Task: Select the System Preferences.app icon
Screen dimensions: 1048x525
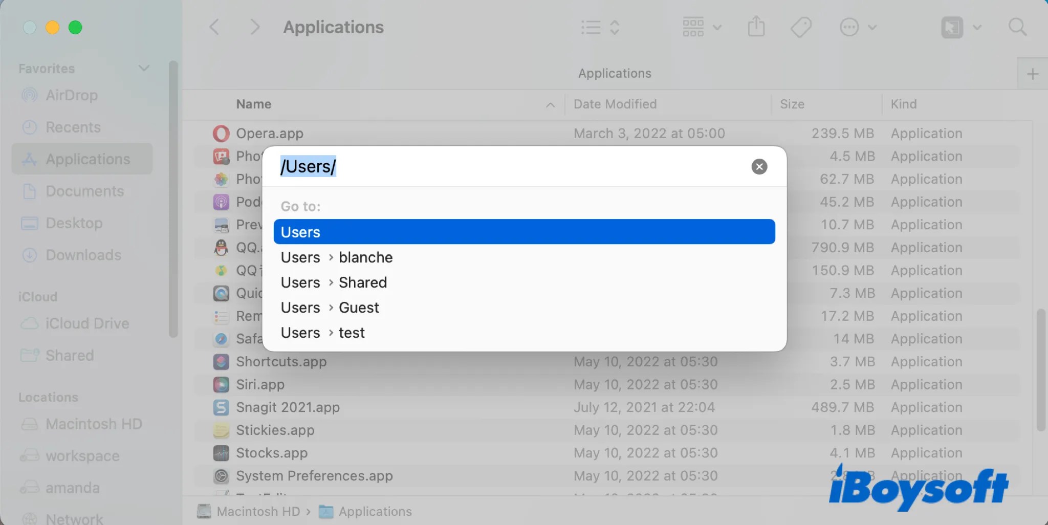Action: (221, 476)
